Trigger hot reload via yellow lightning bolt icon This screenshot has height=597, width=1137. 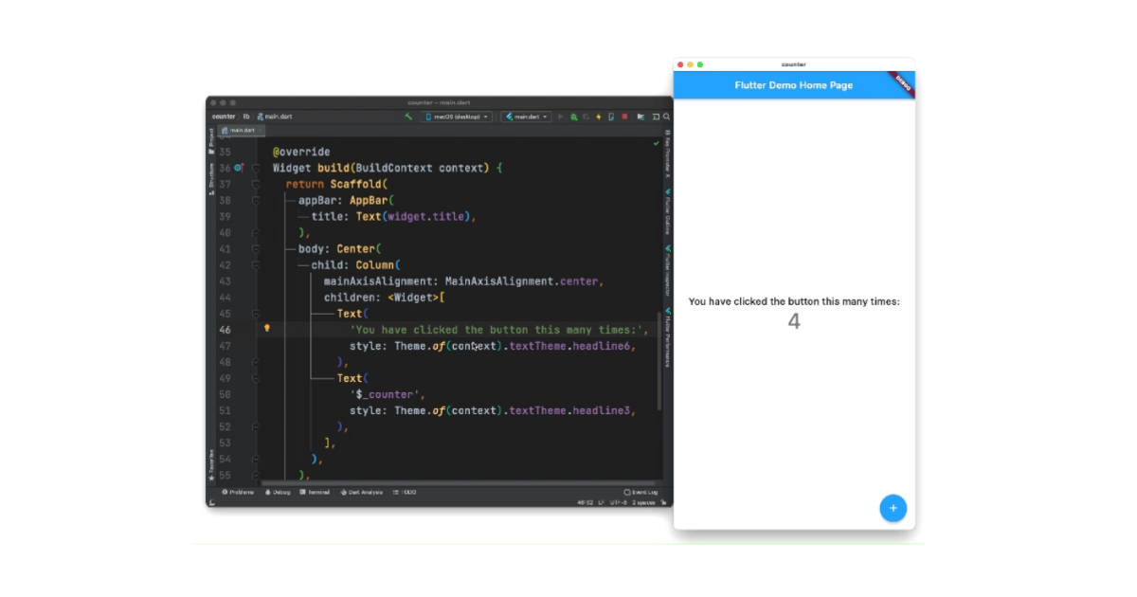click(x=599, y=116)
